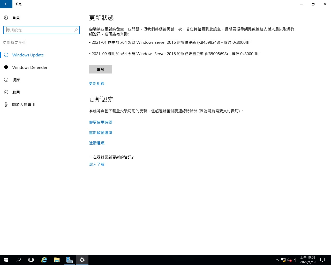Click the network status tray icon
Screen dimensions: 331x265
[283, 260]
